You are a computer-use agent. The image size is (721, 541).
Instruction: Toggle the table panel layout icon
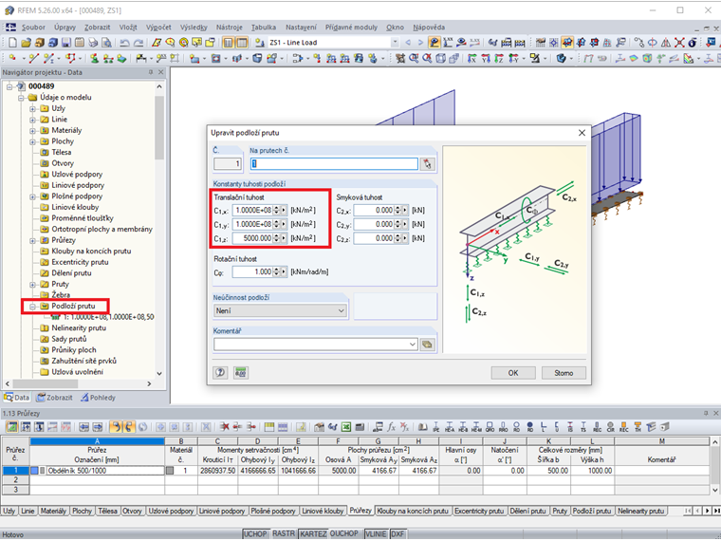[x=241, y=43]
